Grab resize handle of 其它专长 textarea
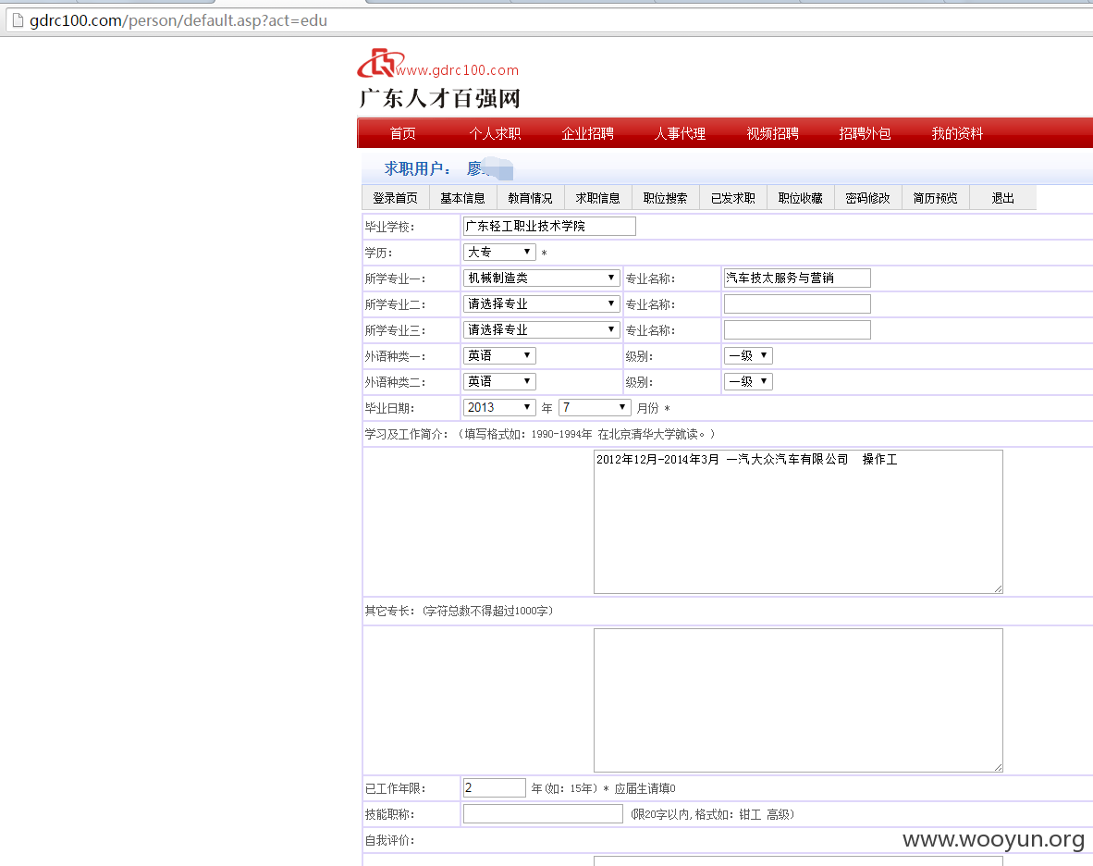 click(998, 768)
